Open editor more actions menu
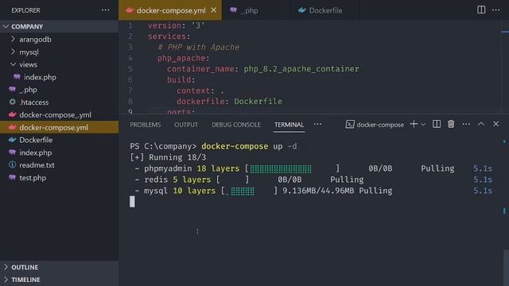Screen dimensions: 509x286 tap(496, 10)
